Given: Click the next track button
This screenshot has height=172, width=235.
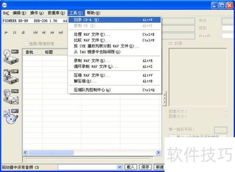Looking at the screenshot, I should pyautogui.click(x=61, y=32).
